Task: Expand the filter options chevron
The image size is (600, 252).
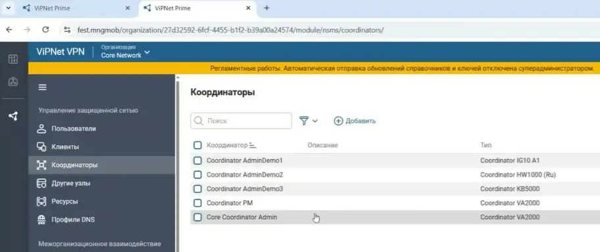Action: [315, 121]
